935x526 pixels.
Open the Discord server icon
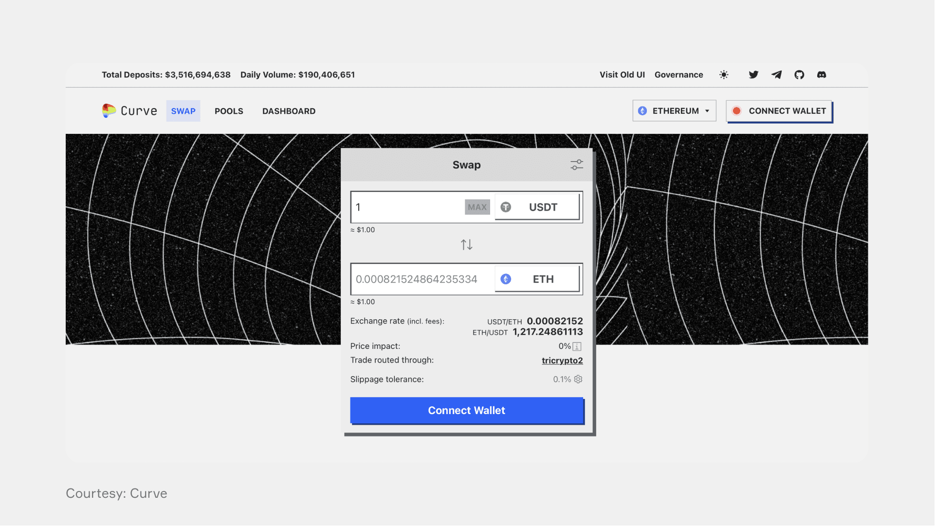pos(822,74)
